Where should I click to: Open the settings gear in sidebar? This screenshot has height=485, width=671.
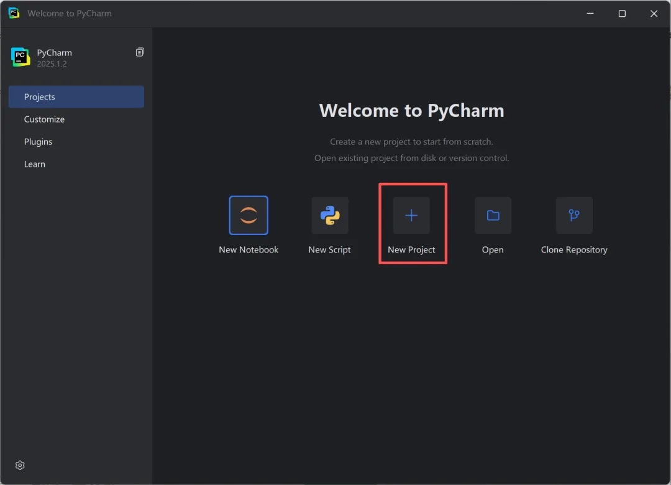(x=20, y=465)
